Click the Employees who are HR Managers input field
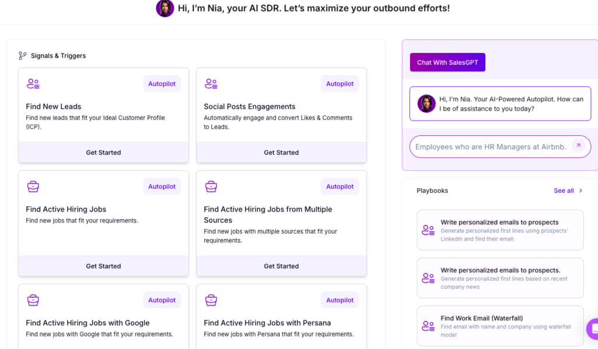The height and width of the screenshot is (349, 598). (489, 147)
